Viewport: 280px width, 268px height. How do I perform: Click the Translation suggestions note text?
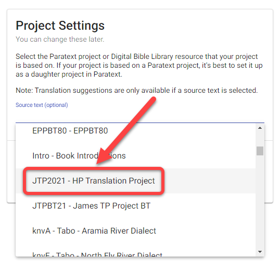(x=136, y=90)
